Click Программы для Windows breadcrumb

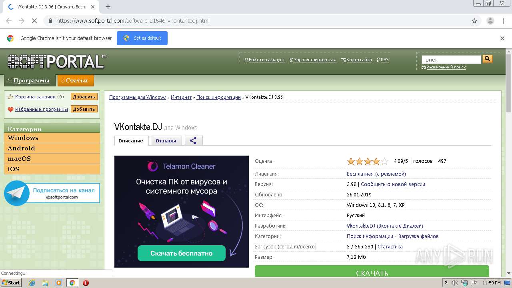click(138, 97)
